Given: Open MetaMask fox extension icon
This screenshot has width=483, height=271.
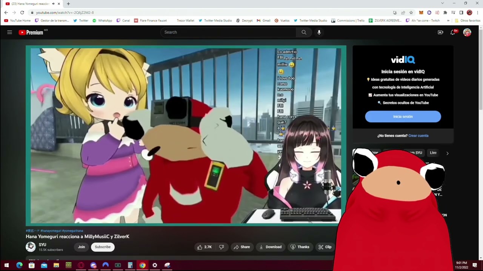Looking at the screenshot, I should pyautogui.click(x=421, y=12).
